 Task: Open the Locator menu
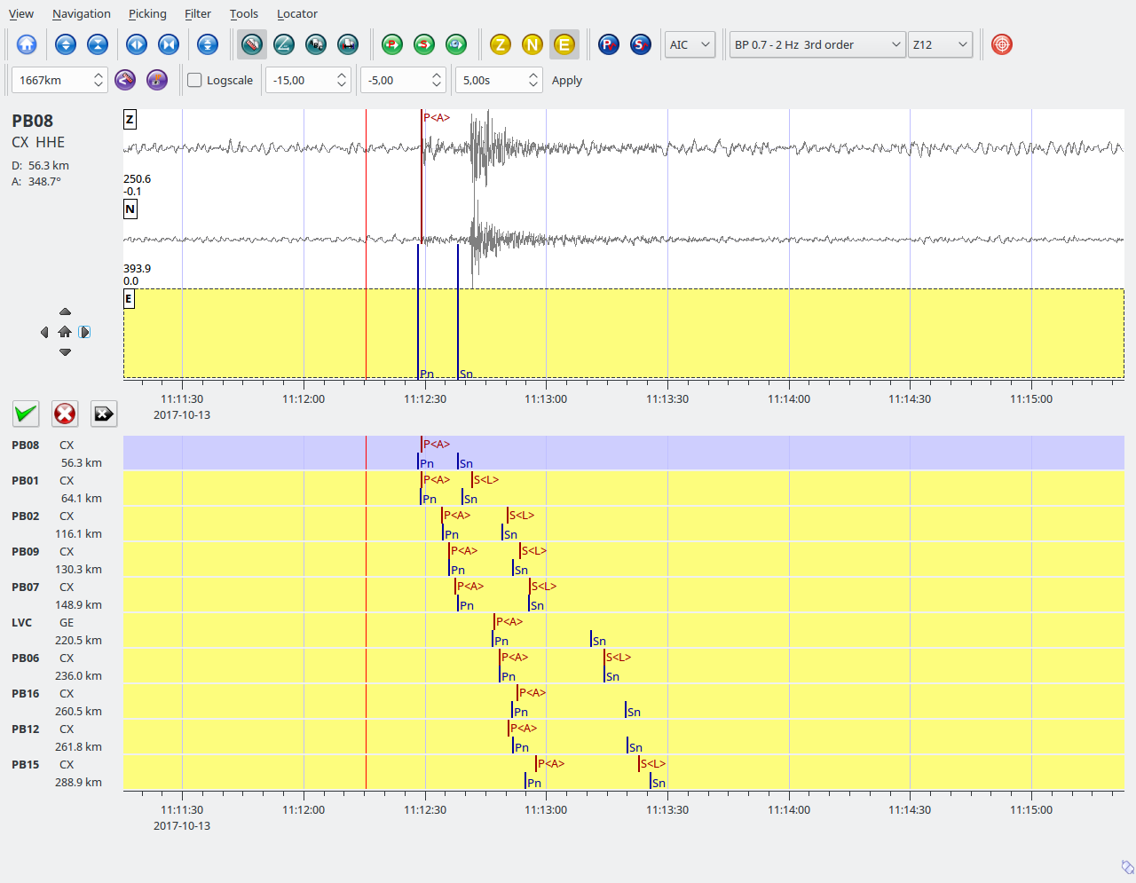(296, 13)
